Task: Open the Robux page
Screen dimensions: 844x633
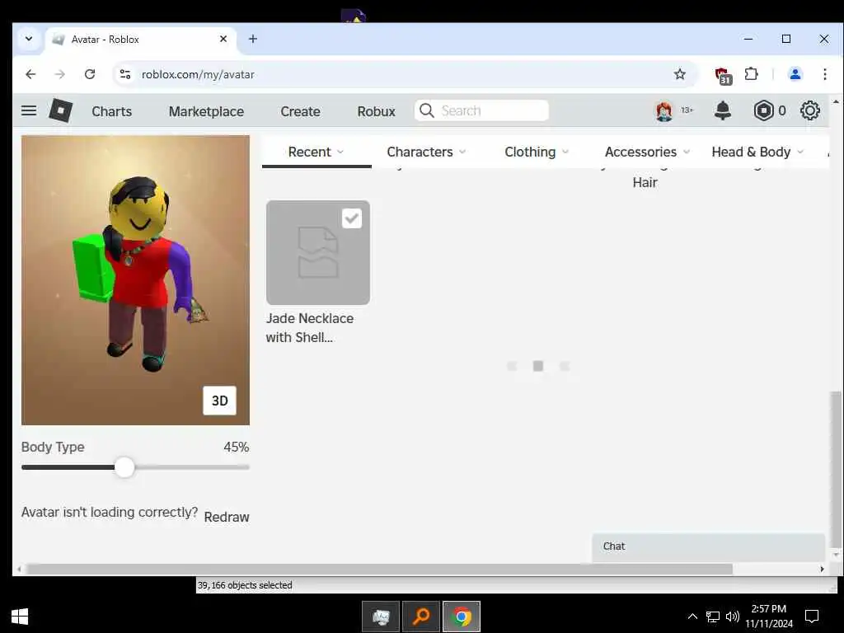Action: click(376, 111)
